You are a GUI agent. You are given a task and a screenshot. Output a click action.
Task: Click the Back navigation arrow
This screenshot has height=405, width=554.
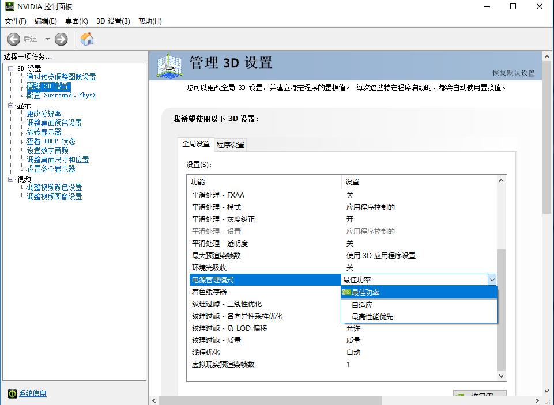click(14, 39)
